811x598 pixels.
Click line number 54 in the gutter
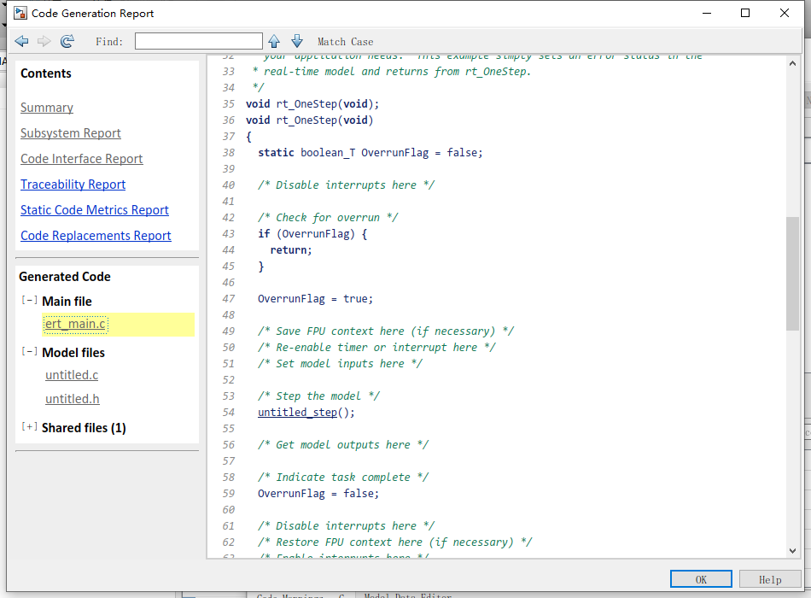(x=229, y=413)
